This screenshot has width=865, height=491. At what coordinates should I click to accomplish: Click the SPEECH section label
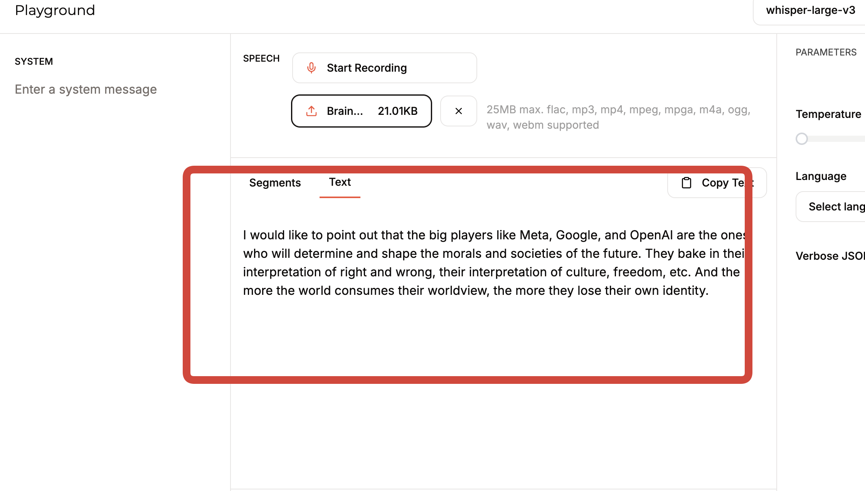(261, 59)
